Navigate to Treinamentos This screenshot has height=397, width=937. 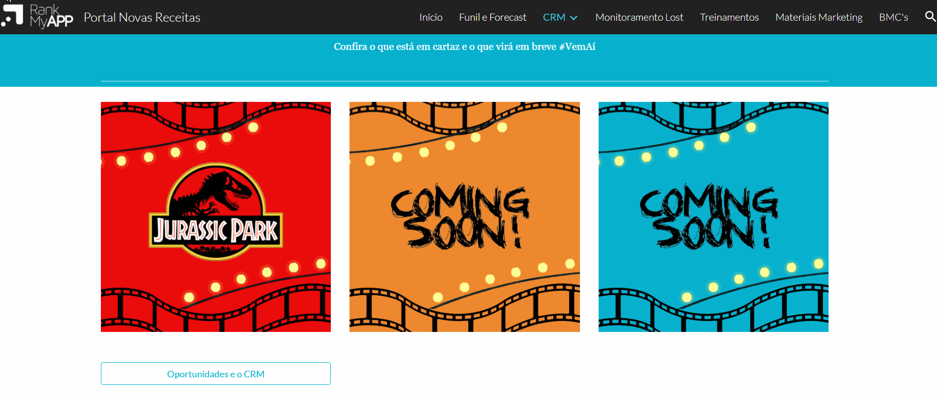(x=729, y=17)
